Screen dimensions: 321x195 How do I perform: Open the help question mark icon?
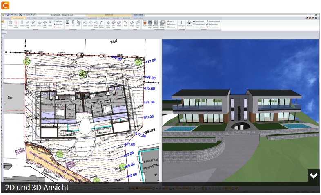click(316, 18)
